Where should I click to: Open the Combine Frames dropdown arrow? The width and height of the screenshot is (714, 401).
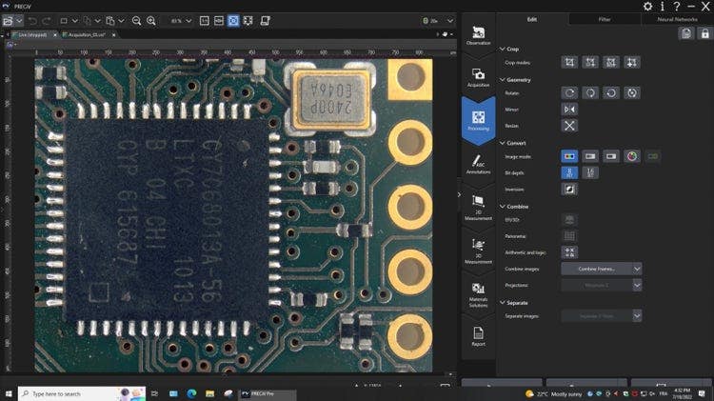(637, 269)
